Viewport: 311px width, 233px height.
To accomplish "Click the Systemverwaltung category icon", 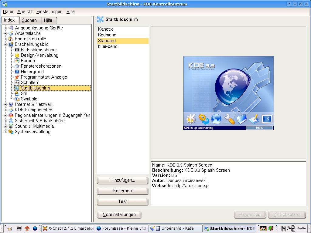I will [11, 132].
